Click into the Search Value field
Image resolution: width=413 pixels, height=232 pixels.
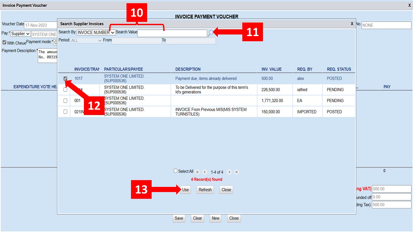tap(172, 33)
